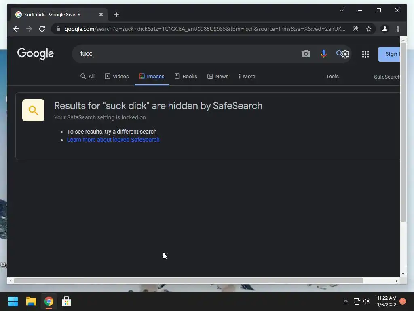Open network status tray icon
This screenshot has width=414, height=311.
tap(357, 301)
